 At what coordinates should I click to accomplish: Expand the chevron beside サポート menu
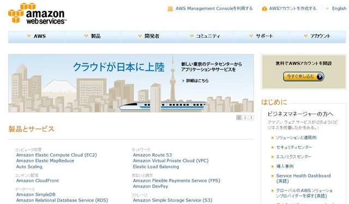[251, 36]
